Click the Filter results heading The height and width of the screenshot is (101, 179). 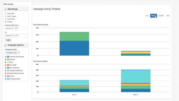click(x=8, y=4)
